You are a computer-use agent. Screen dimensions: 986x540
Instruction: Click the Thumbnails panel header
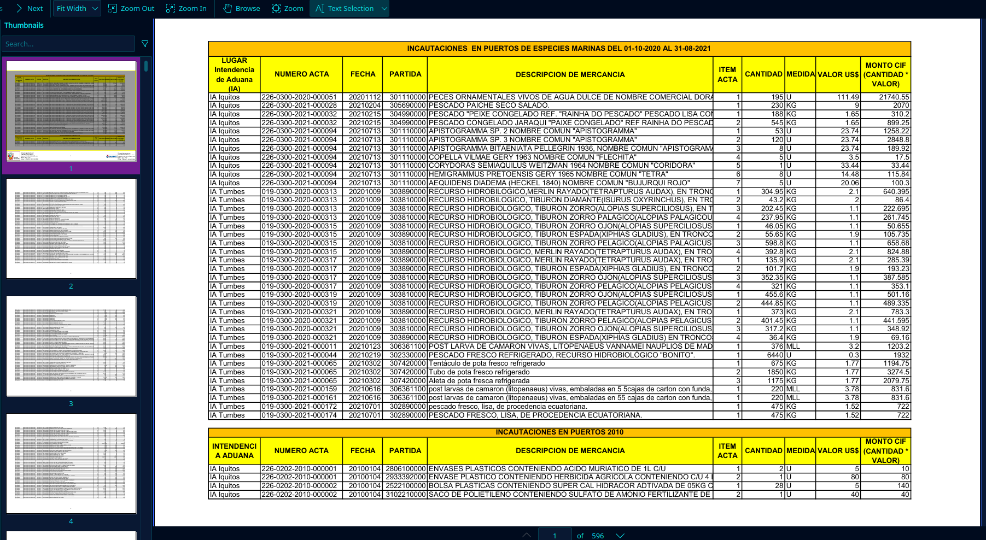click(x=24, y=25)
